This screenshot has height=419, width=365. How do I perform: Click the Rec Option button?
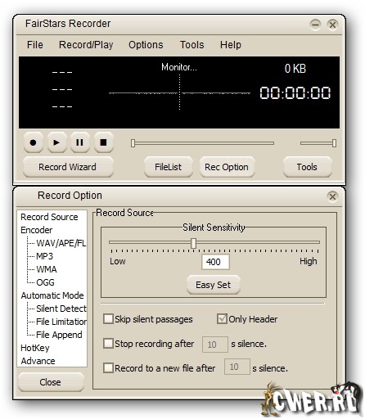point(227,167)
